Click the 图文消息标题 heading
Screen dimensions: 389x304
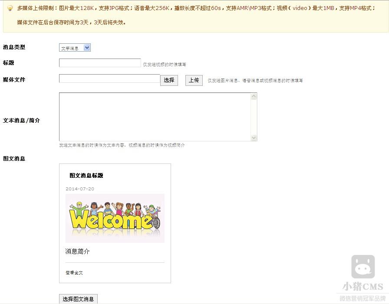pos(86,175)
